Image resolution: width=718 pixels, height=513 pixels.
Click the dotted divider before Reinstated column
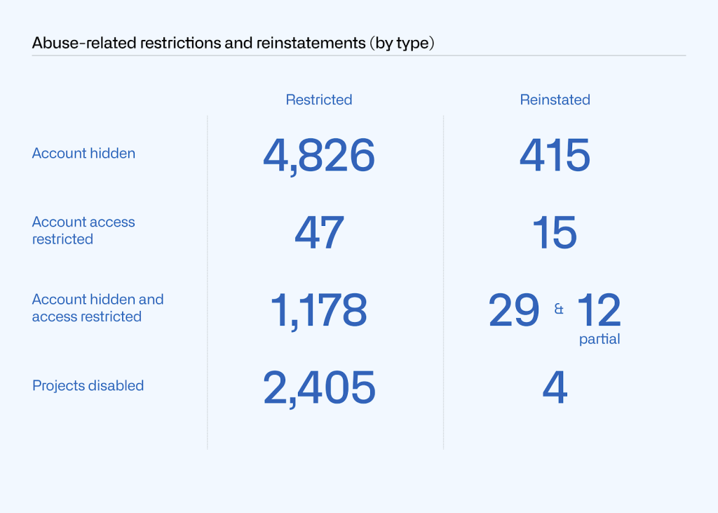[443, 281]
